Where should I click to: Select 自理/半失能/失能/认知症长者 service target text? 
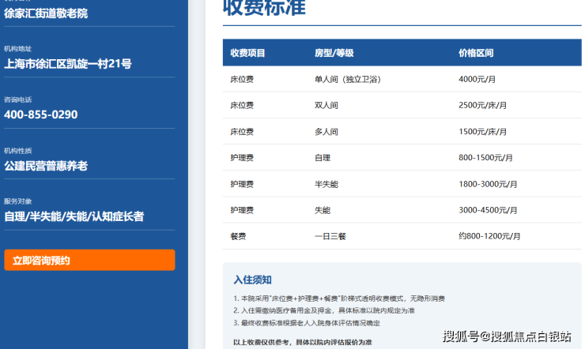[74, 216]
